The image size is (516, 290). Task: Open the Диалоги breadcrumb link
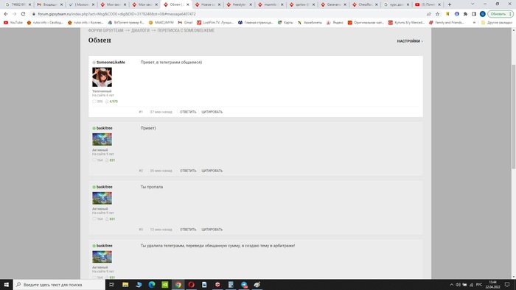[140, 30]
